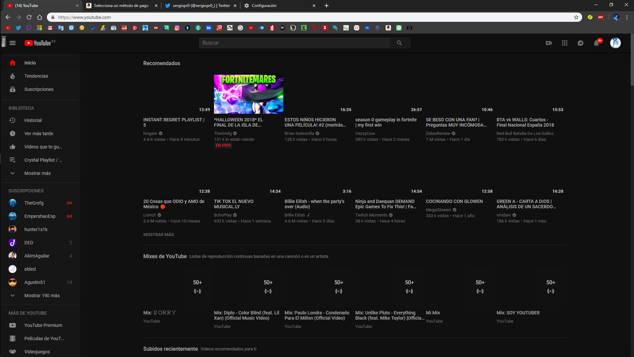Open AkimAguilar subscription channel
The height and width of the screenshot is (357, 634).
point(40,256)
